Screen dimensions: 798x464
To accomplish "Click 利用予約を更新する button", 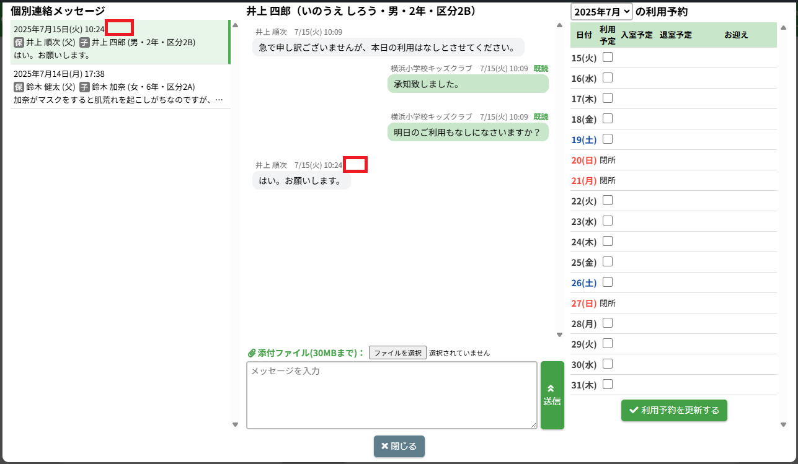I will pos(674,410).
